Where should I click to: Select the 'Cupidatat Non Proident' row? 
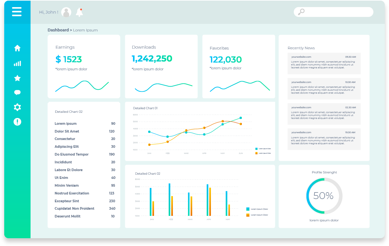pyautogui.click(x=85, y=208)
